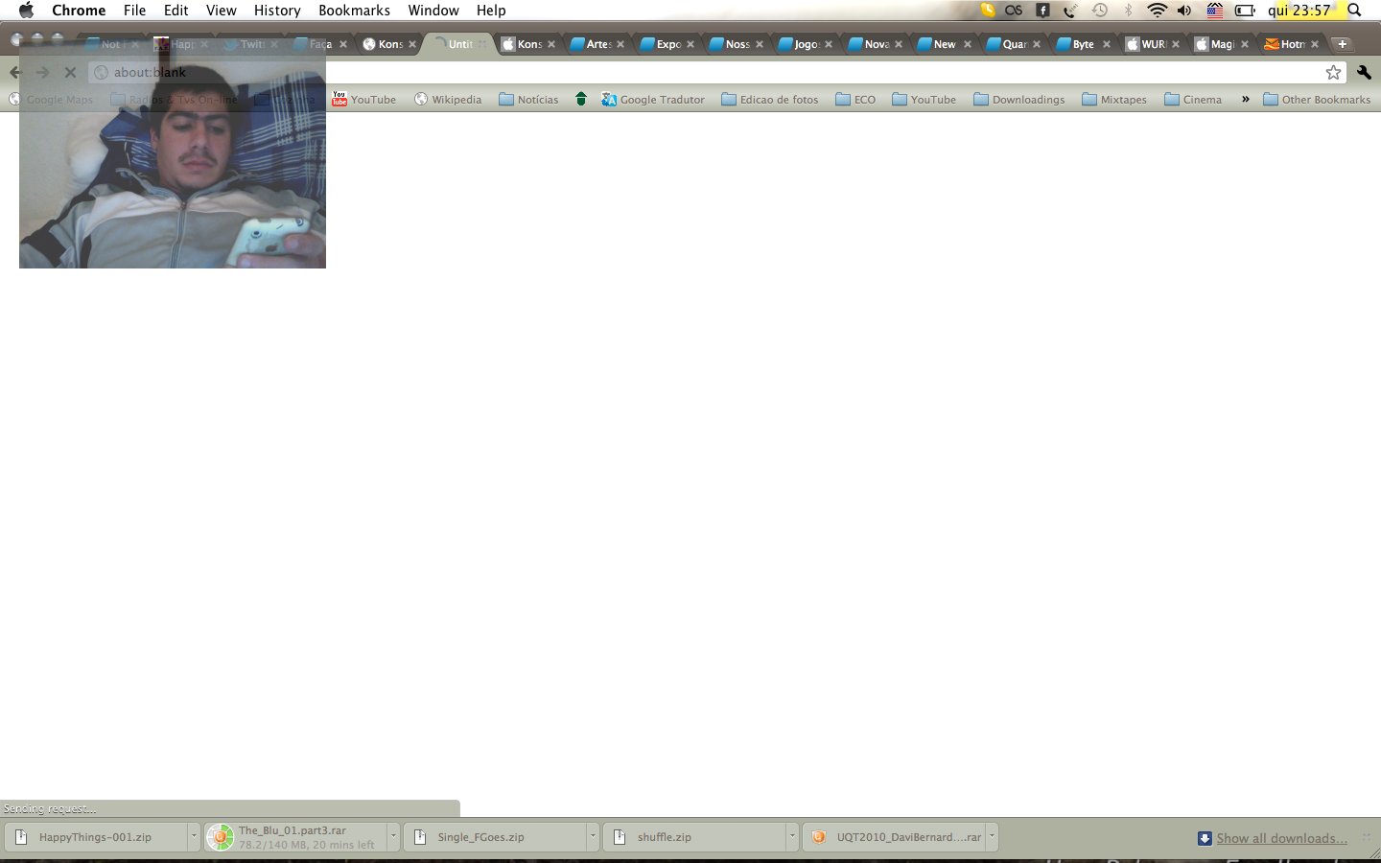This screenshot has height=863, width=1381.
Task: Open the Downloadings bookmark folder
Action: (1019, 99)
